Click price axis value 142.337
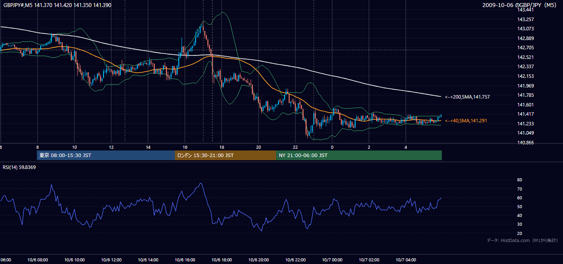563x264 pixels. coord(526,66)
